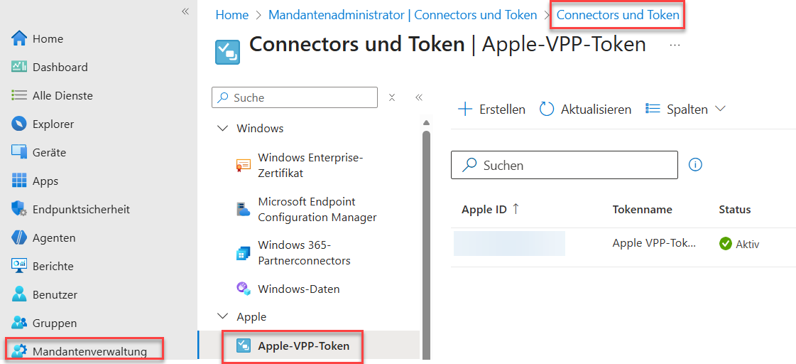Click the Aktualisieren refresh icon

546,109
